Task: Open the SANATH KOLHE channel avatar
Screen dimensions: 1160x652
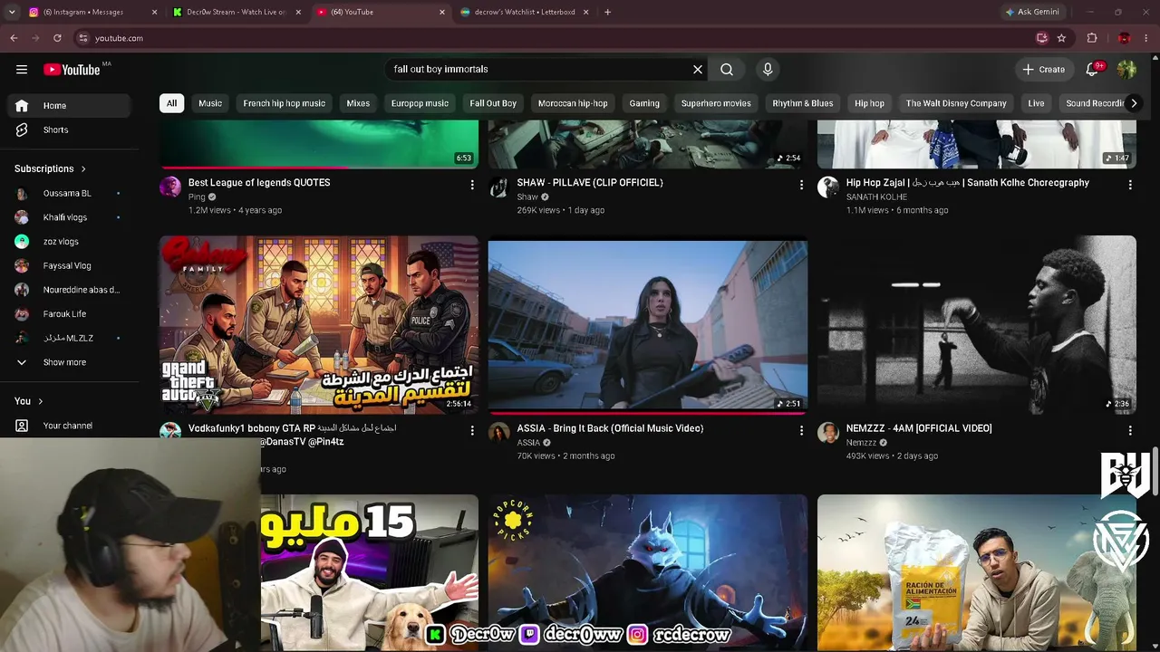Action: (x=828, y=187)
